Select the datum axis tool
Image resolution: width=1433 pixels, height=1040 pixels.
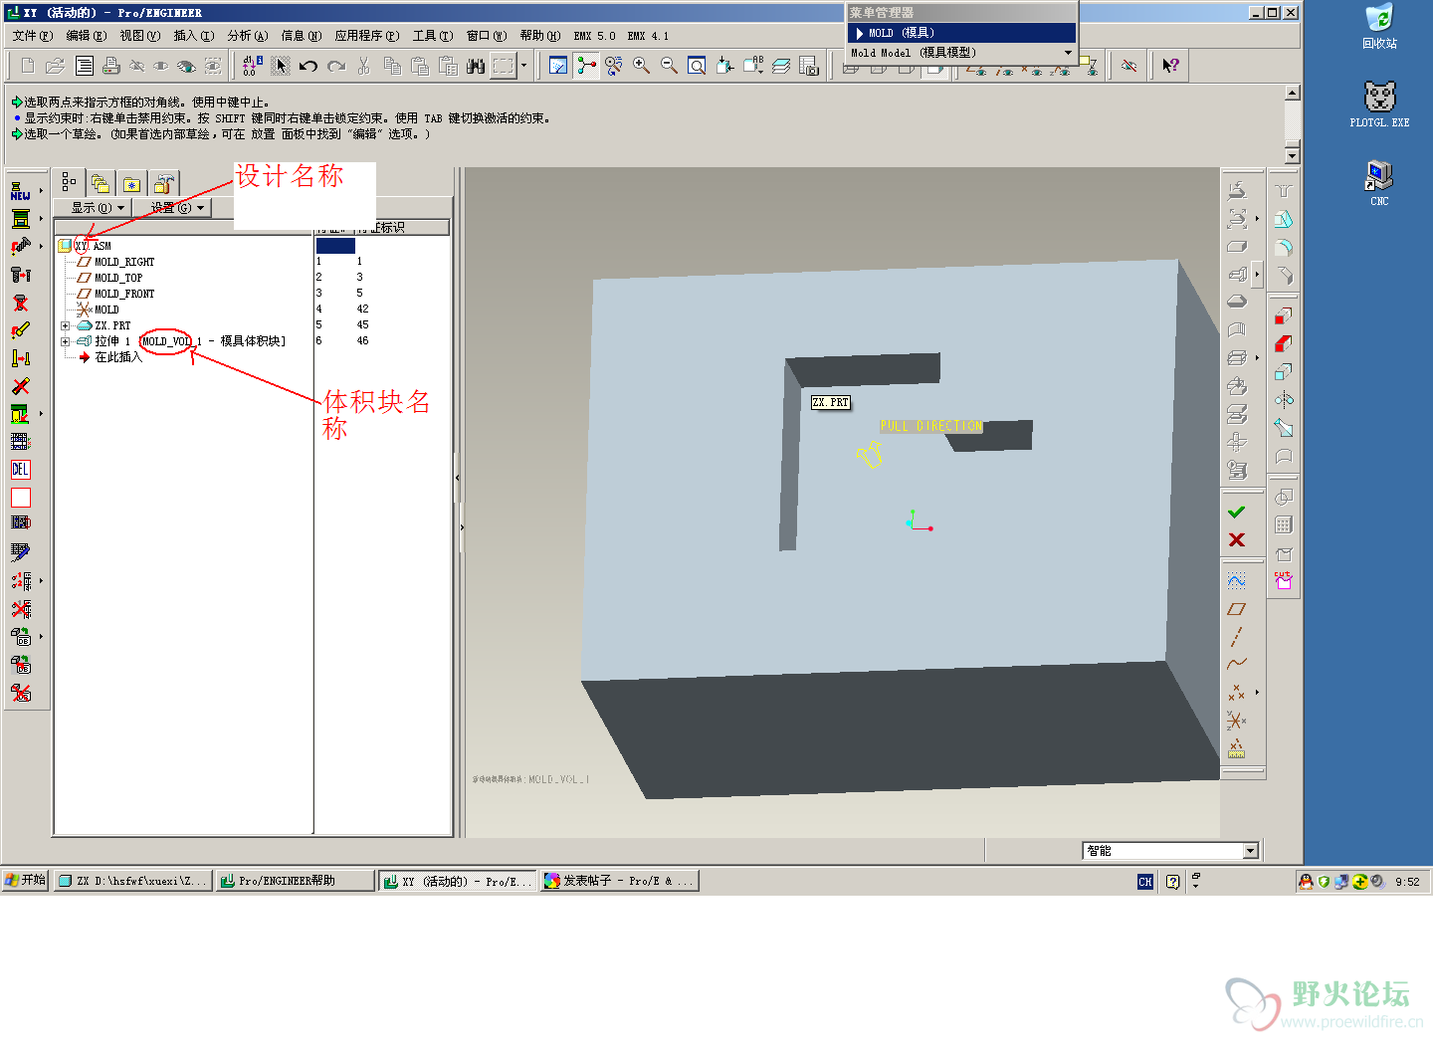coord(1237,636)
